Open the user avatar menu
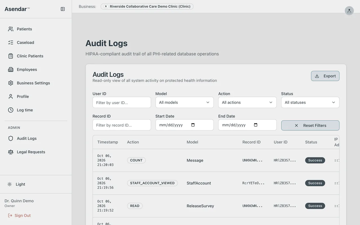 tap(349, 11)
